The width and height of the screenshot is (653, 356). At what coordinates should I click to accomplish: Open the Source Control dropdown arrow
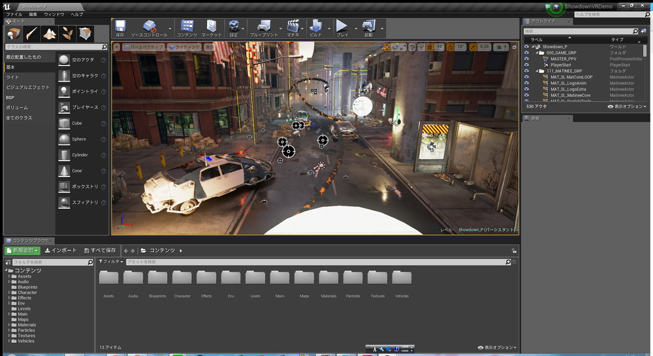tap(170, 29)
